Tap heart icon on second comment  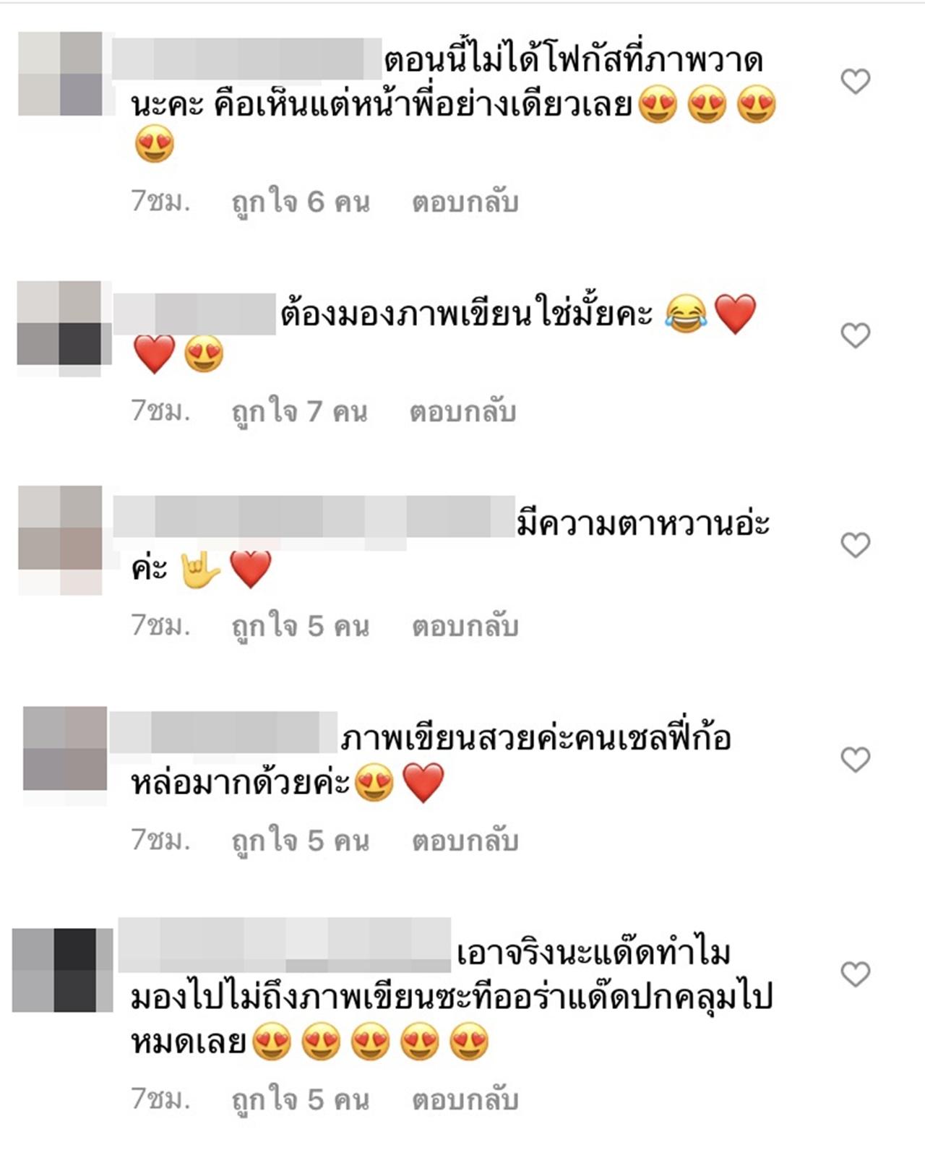pyautogui.click(x=856, y=335)
